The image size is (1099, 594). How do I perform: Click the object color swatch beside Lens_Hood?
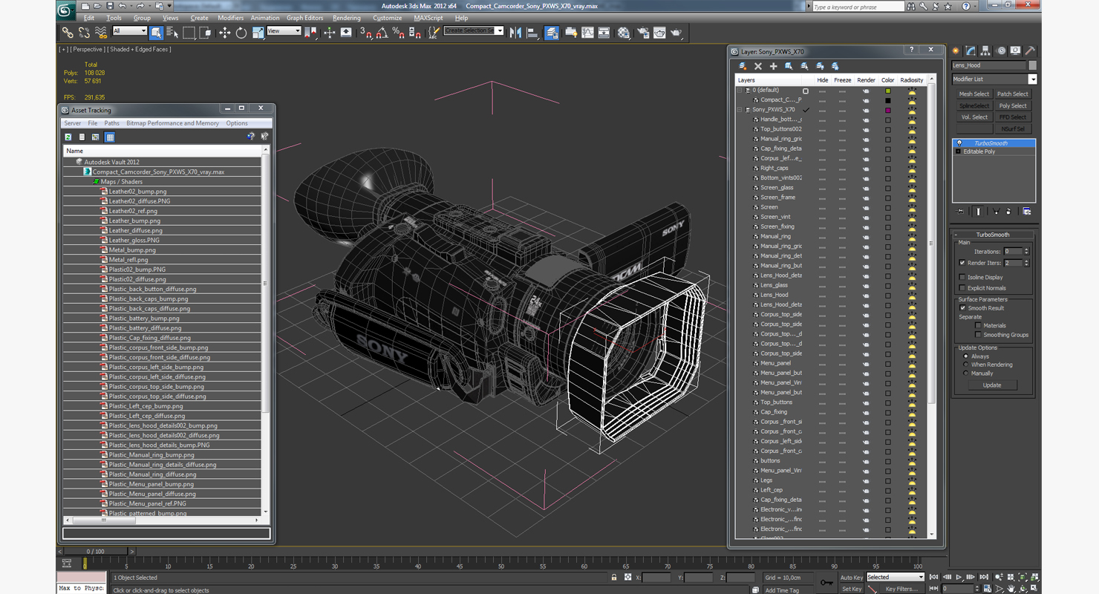(1032, 65)
